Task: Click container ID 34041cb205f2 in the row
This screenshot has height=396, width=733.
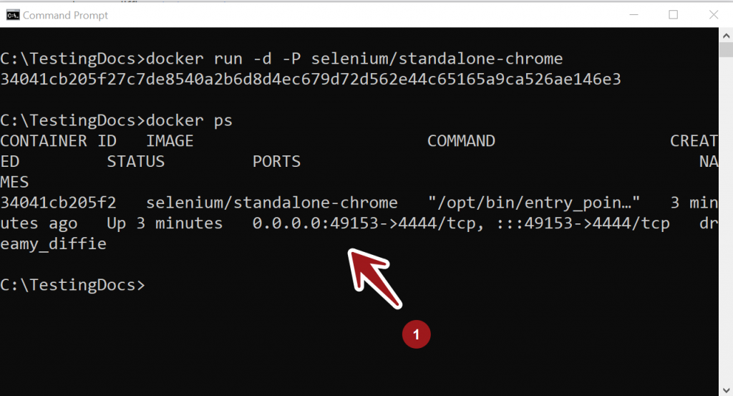Action: click(58, 203)
